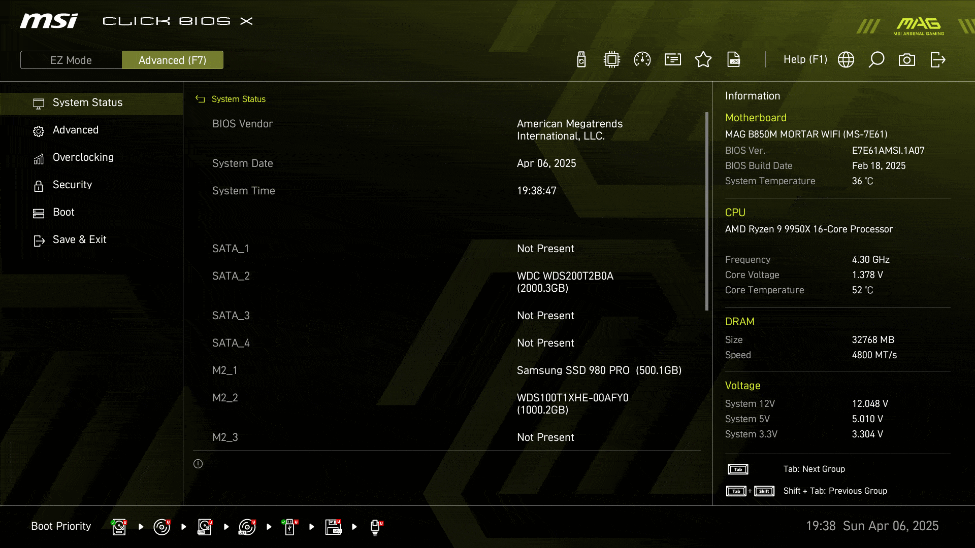Open the System Status menu
The width and height of the screenshot is (975, 548).
(x=91, y=102)
